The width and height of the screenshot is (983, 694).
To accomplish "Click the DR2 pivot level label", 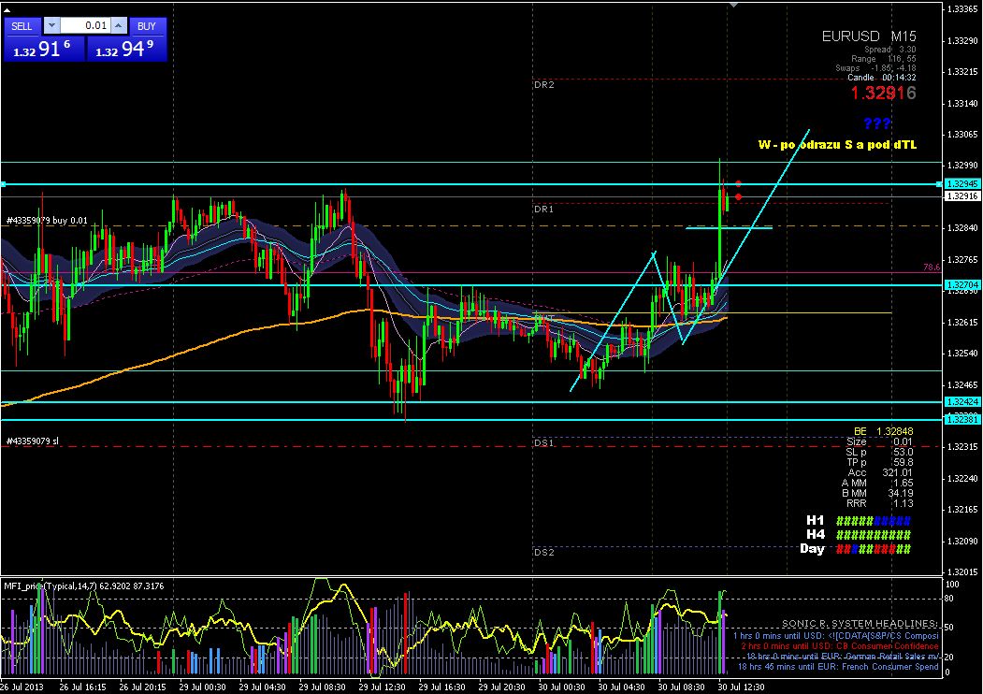I will [544, 84].
